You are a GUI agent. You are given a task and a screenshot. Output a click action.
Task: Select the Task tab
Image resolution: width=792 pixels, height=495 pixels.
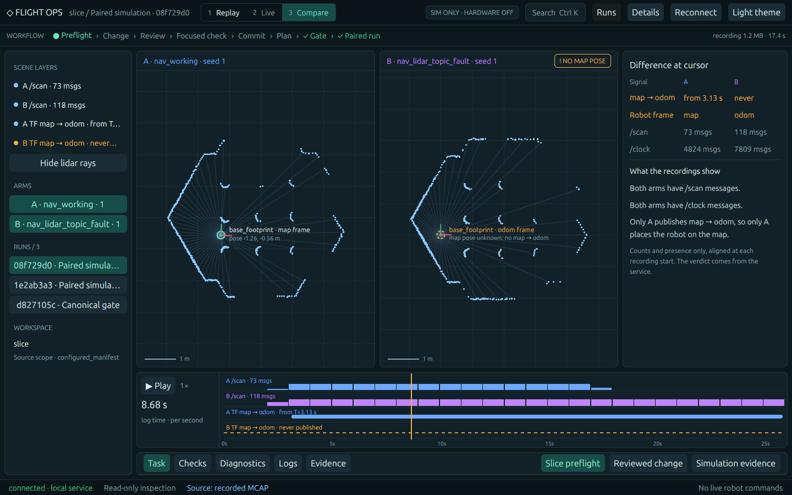[157, 463]
